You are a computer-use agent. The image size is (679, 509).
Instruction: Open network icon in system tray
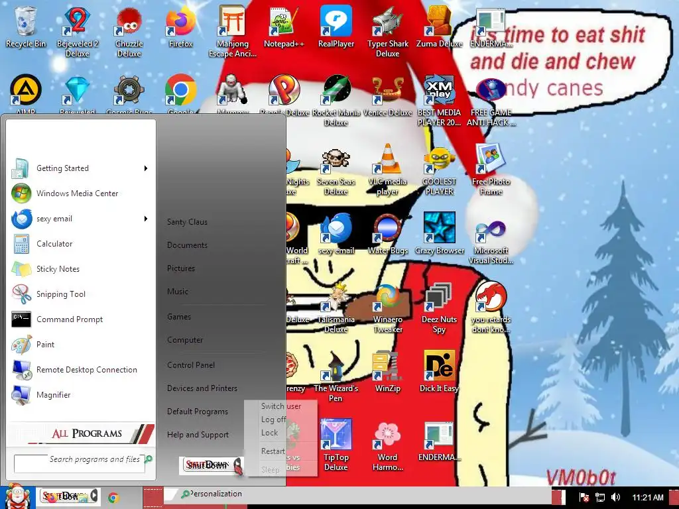pos(599,497)
